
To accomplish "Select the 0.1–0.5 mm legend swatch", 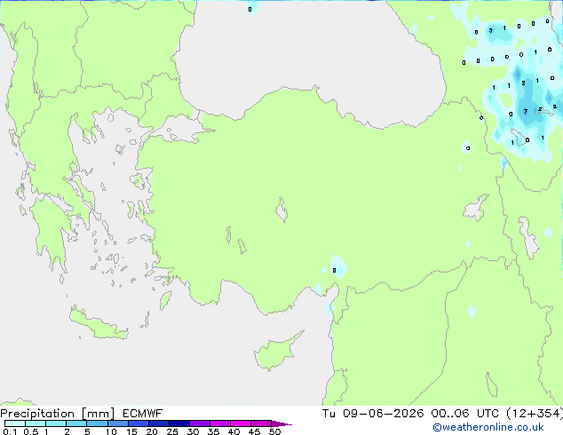I will point(15,423).
